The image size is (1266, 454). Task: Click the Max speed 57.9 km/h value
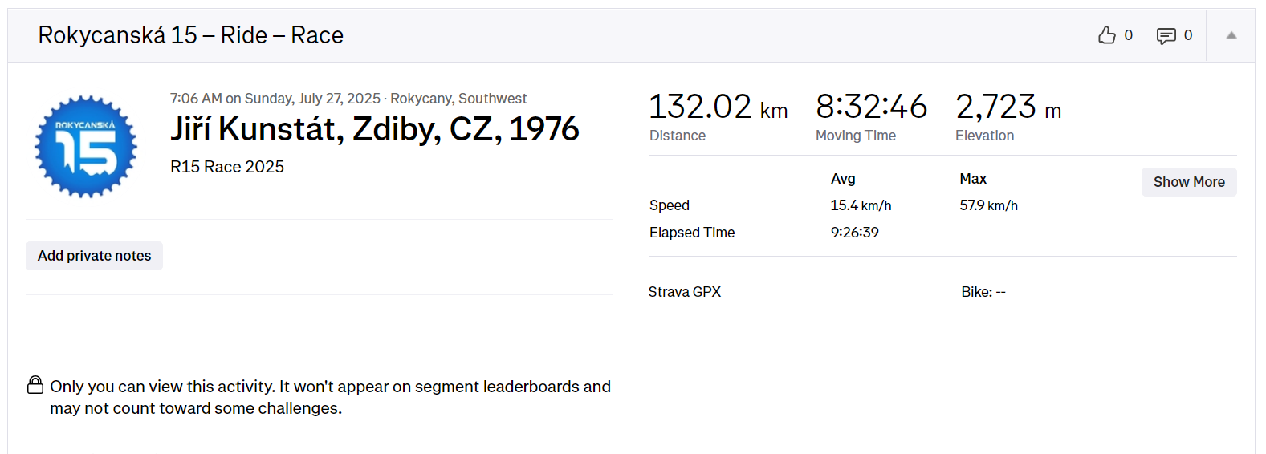click(988, 205)
